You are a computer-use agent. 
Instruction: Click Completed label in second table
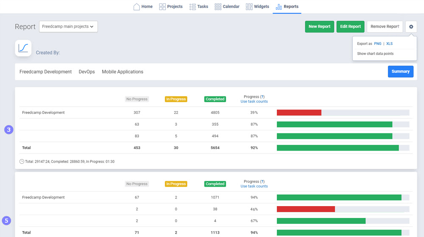coord(215,184)
